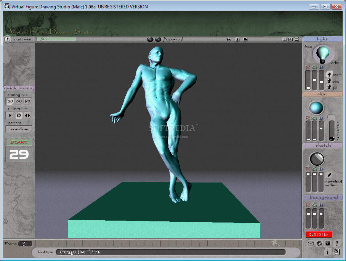Set quick pose timing to 60 seconds
Screen dimensions: 346x261
point(19,101)
